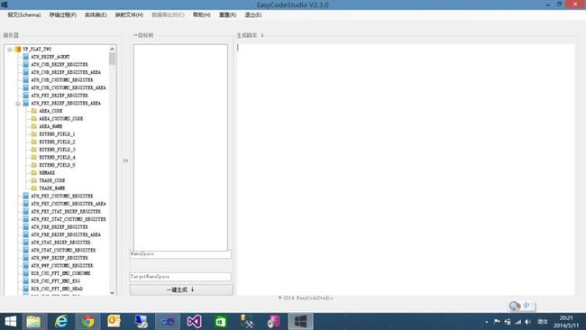Viewport: 586px width, 330px height.
Task: Click into the TargetNameSpace input field
Action: click(x=180, y=277)
